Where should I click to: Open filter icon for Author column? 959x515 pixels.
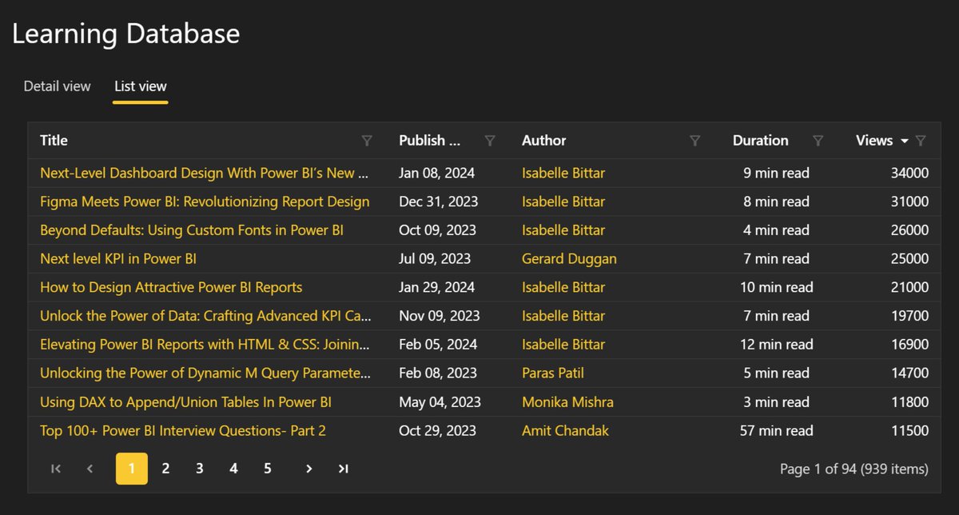[695, 141]
